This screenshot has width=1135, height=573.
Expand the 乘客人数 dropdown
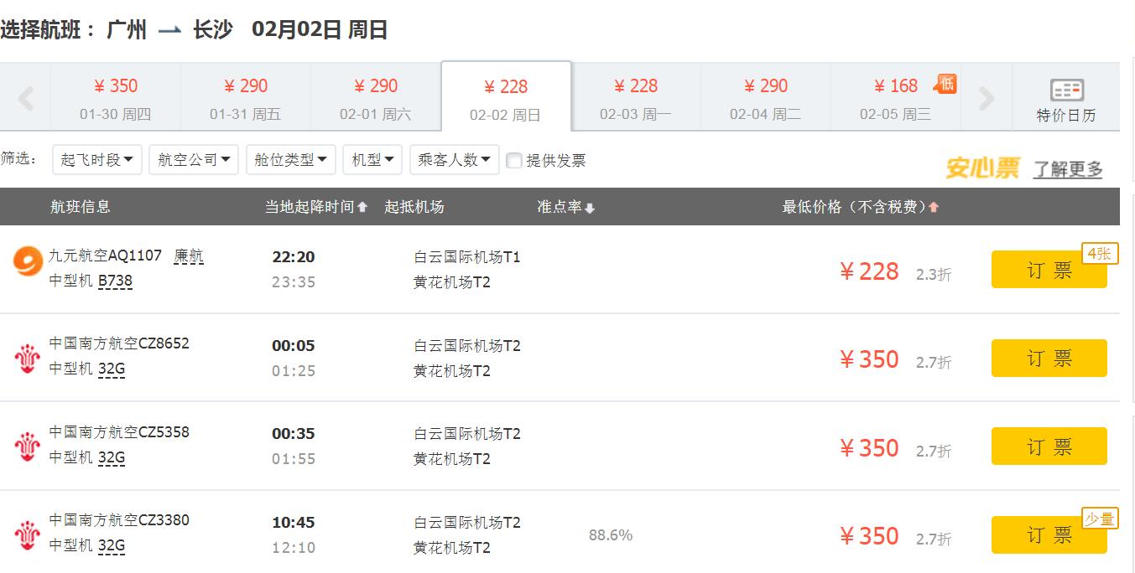point(454,159)
